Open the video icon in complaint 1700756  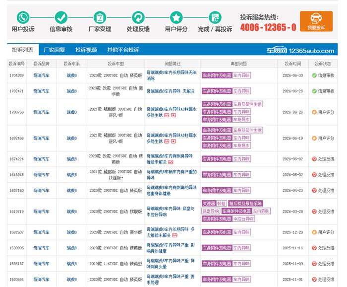pyautogui.click(x=173, y=115)
